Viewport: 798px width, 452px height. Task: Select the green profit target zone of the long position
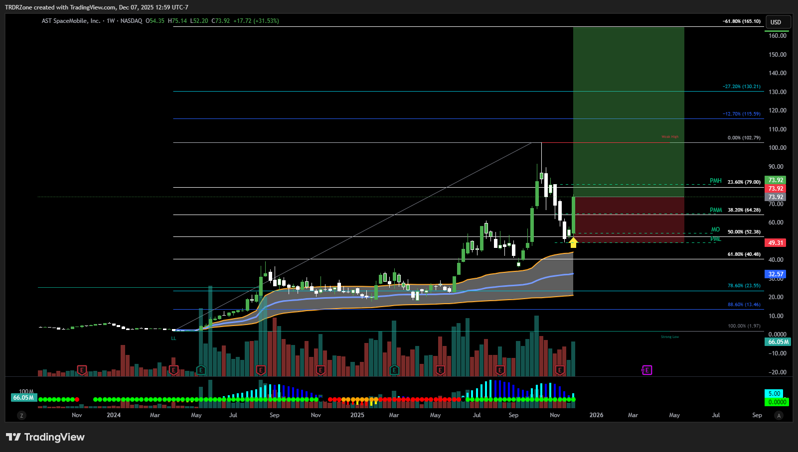(629, 112)
